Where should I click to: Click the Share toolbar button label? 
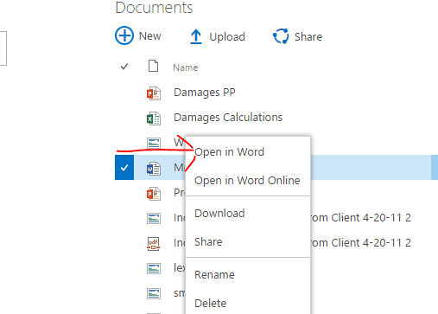click(308, 37)
